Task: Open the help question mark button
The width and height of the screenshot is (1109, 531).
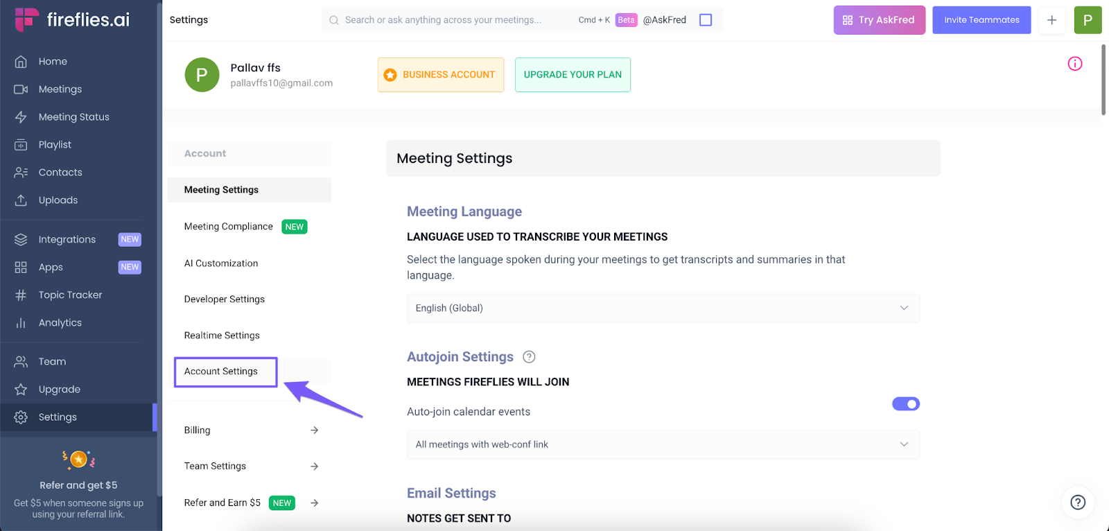Action: [1078, 503]
